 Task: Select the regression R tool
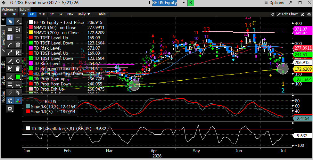18,53
